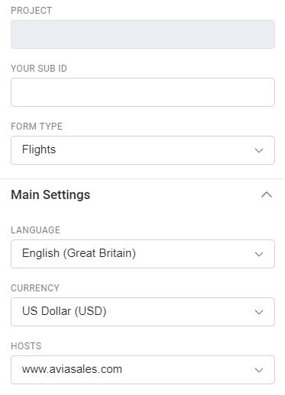Viewport: 285px width, 395px height.
Task: Open the US Dollar (USD) currency selector
Action: [143, 312]
